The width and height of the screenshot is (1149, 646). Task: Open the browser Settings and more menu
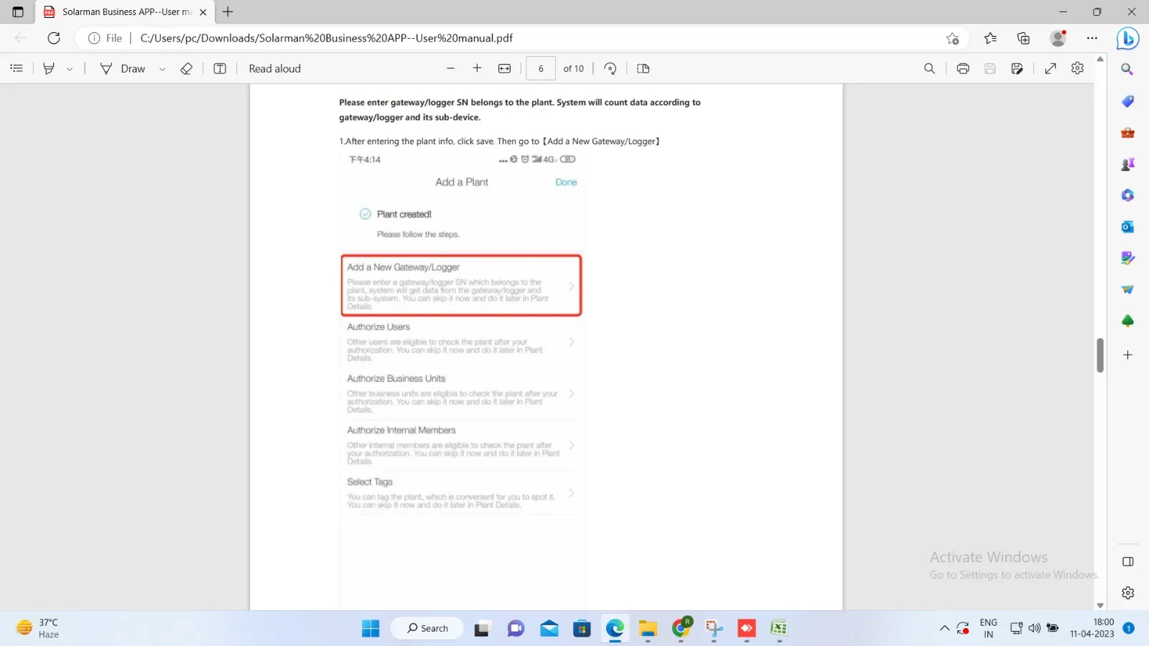tap(1092, 38)
